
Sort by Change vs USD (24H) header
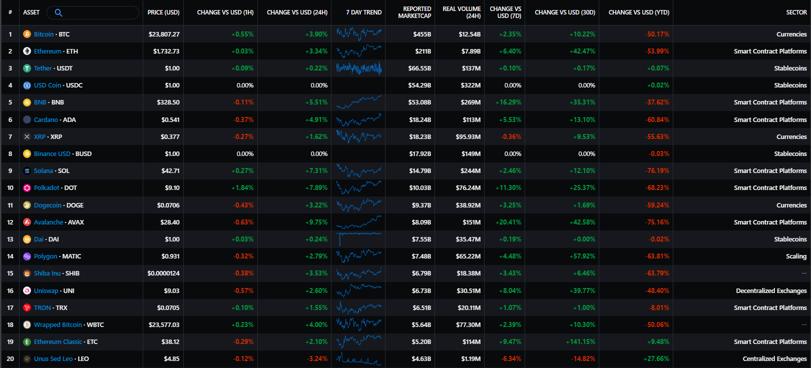click(297, 12)
